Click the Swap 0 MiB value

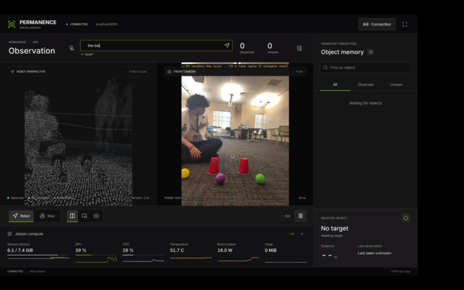271,250
